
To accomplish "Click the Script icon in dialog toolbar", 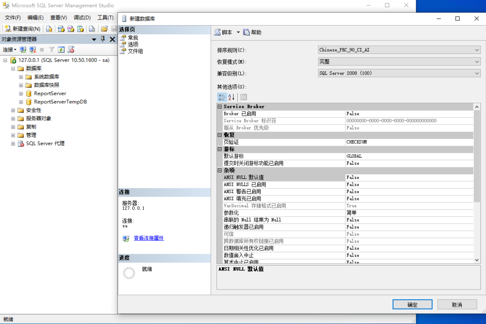I will (x=217, y=32).
